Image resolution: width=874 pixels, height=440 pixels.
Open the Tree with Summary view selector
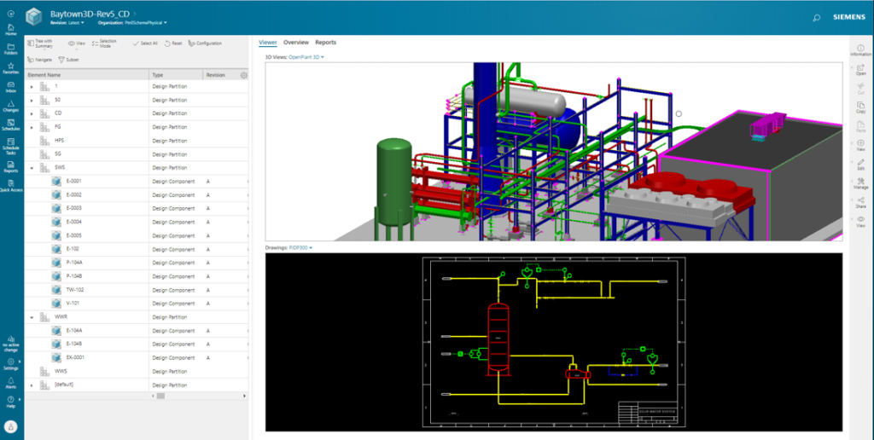40,43
